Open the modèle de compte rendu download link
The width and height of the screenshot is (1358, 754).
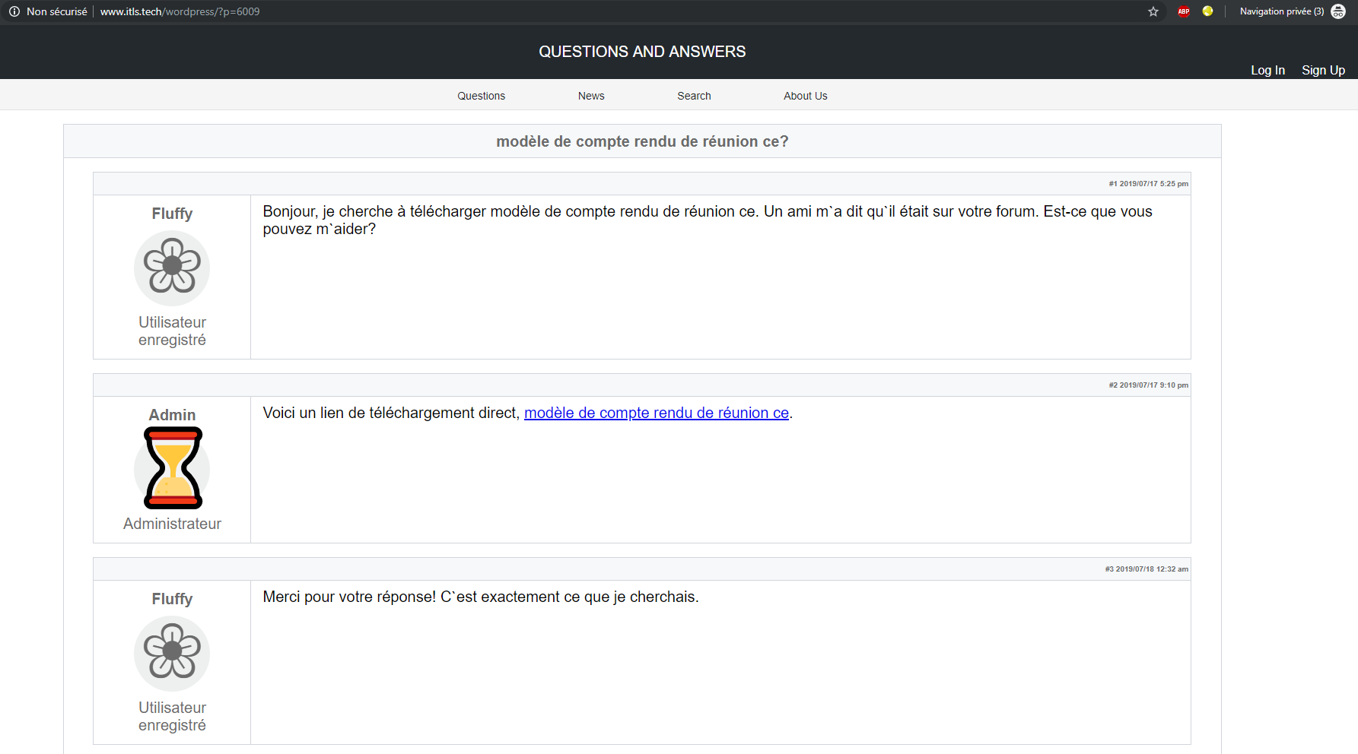[657, 413]
